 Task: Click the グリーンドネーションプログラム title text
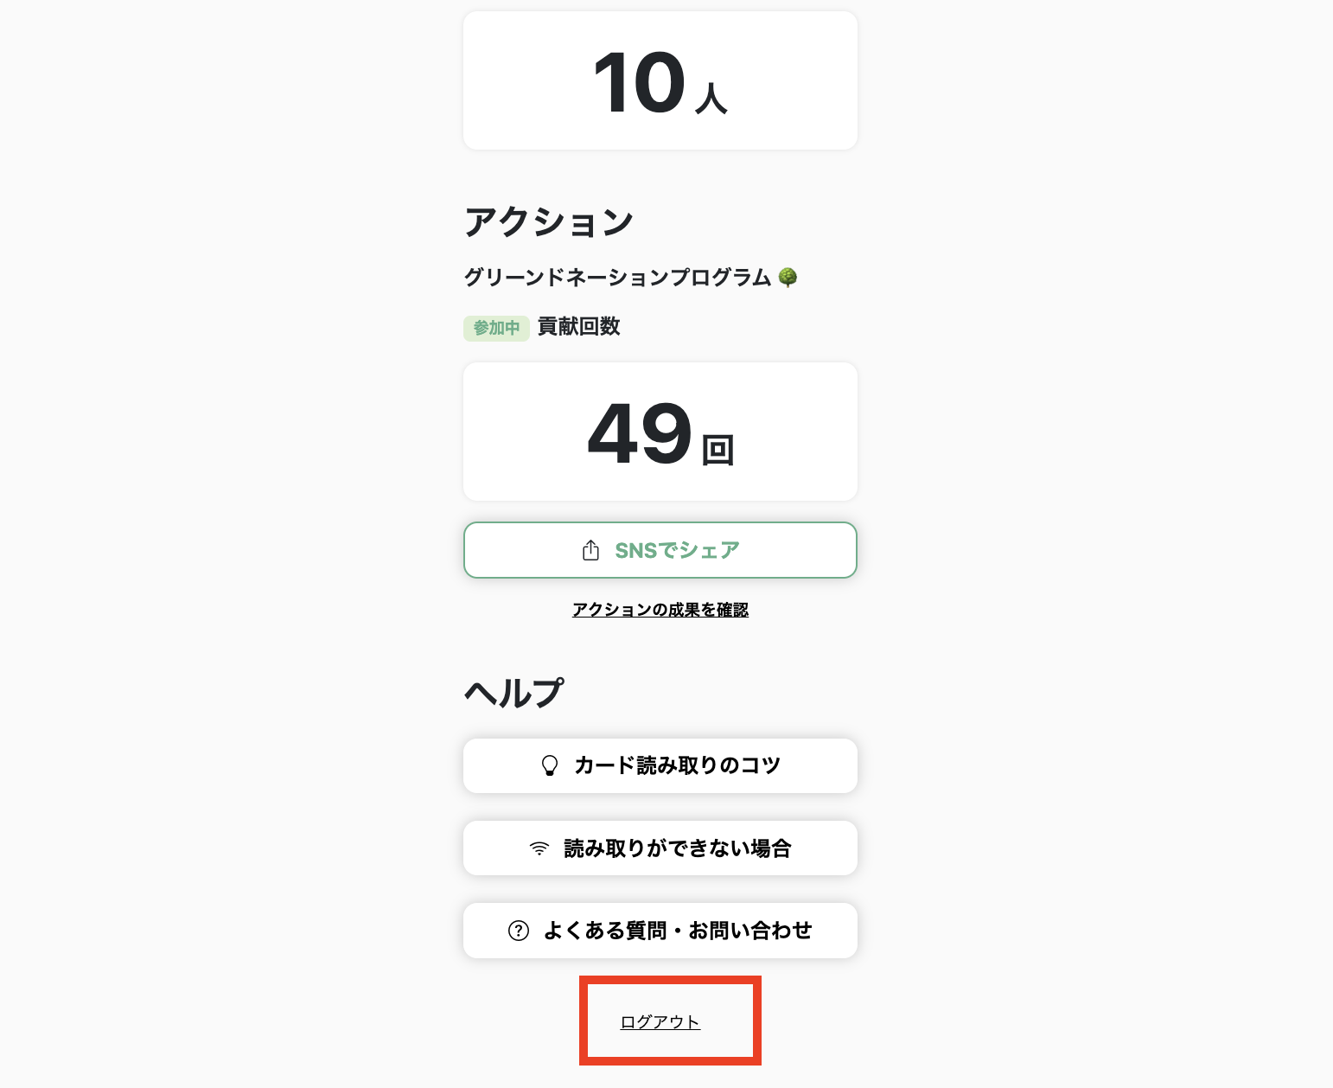(x=617, y=278)
